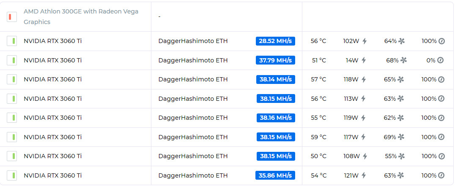This screenshot has height=186, width=455.
Task: Click the fan icon beside 64%
Action: click(x=401, y=41)
